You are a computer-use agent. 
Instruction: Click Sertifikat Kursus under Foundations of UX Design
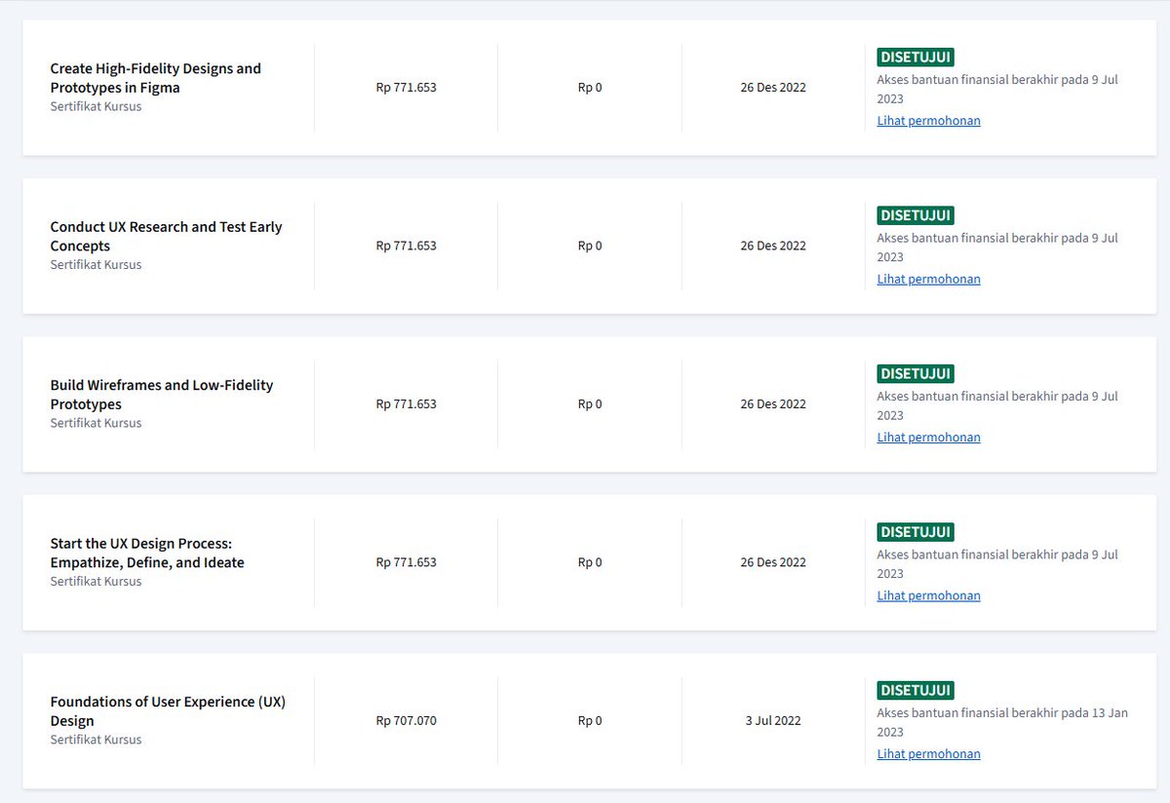[x=96, y=740]
